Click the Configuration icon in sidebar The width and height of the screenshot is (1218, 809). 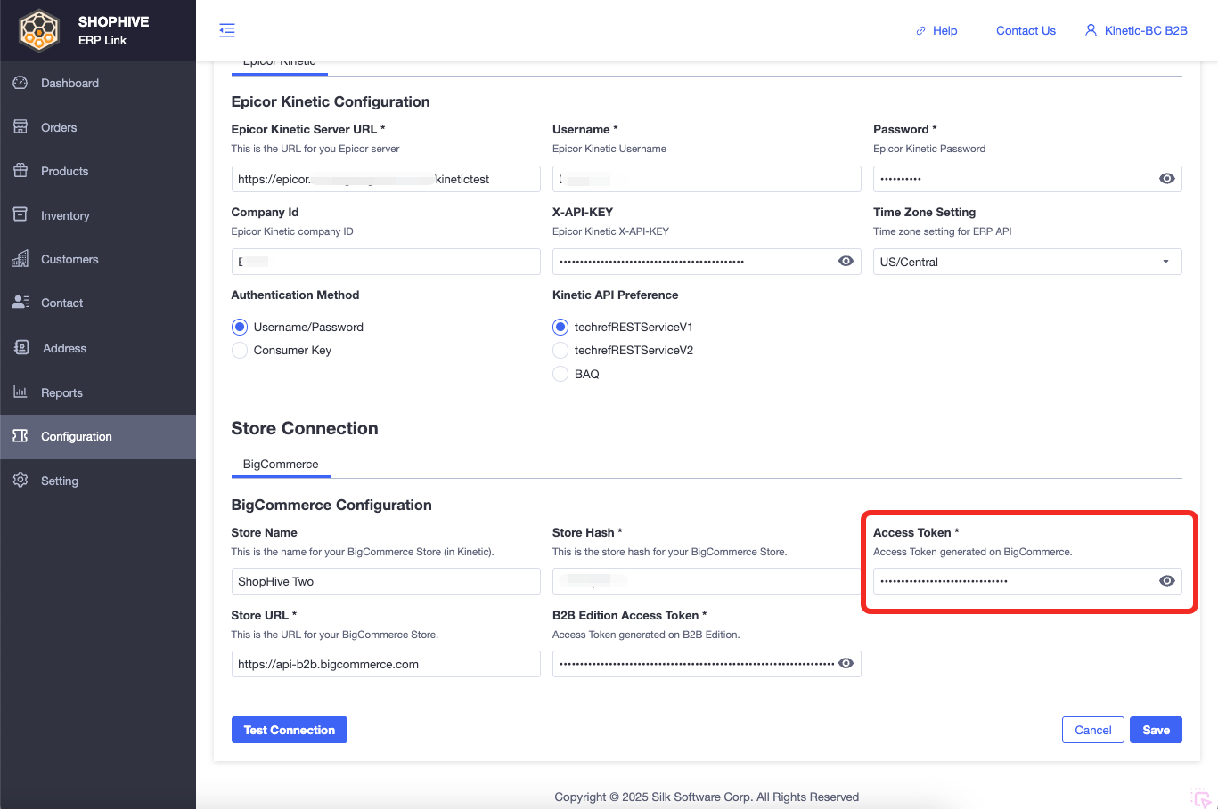click(20, 436)
